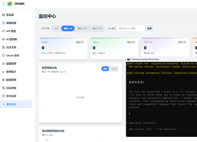
Task: Open 使用统计 in the sidebar
Action: coord(16,72)
